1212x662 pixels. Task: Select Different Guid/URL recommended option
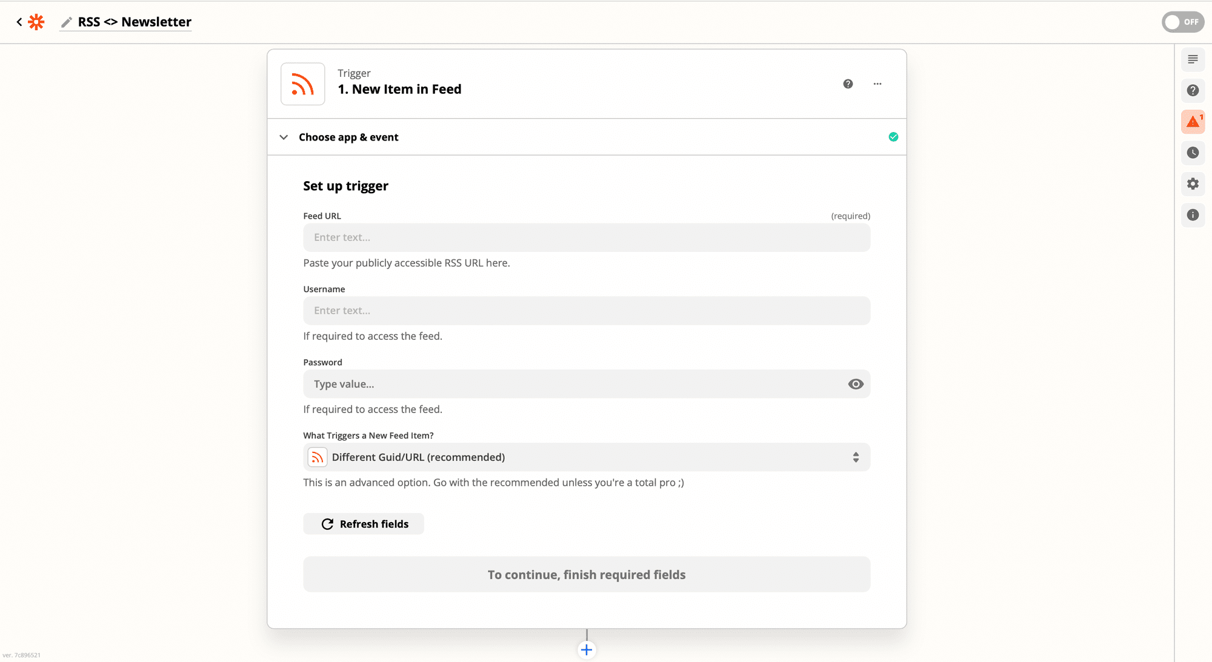point(587,457)
